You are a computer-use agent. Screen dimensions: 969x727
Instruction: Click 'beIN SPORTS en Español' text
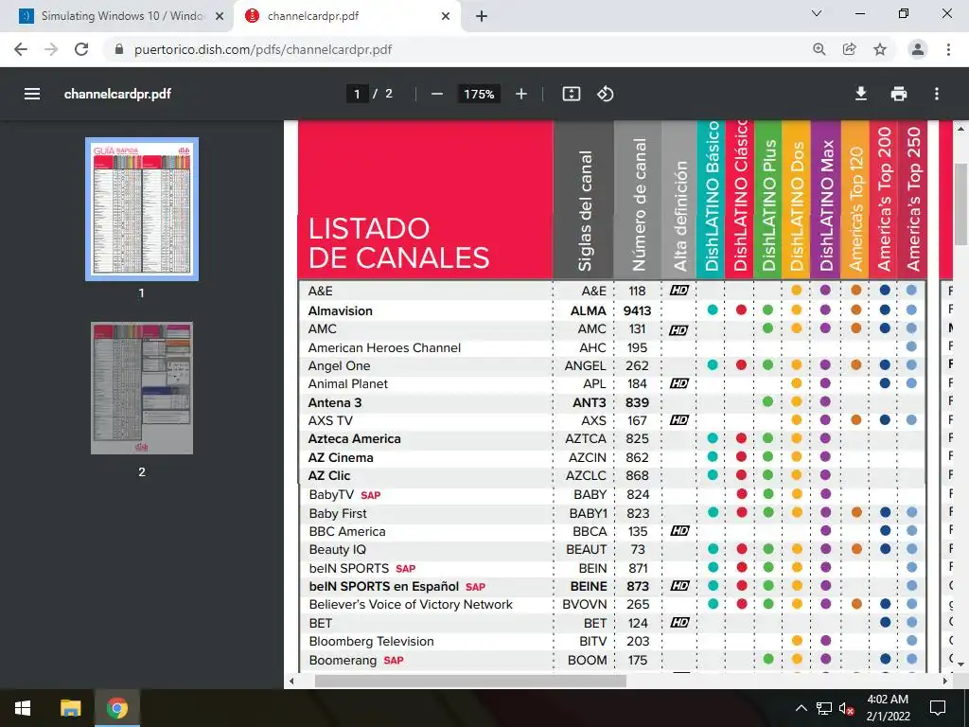(384, 586)
